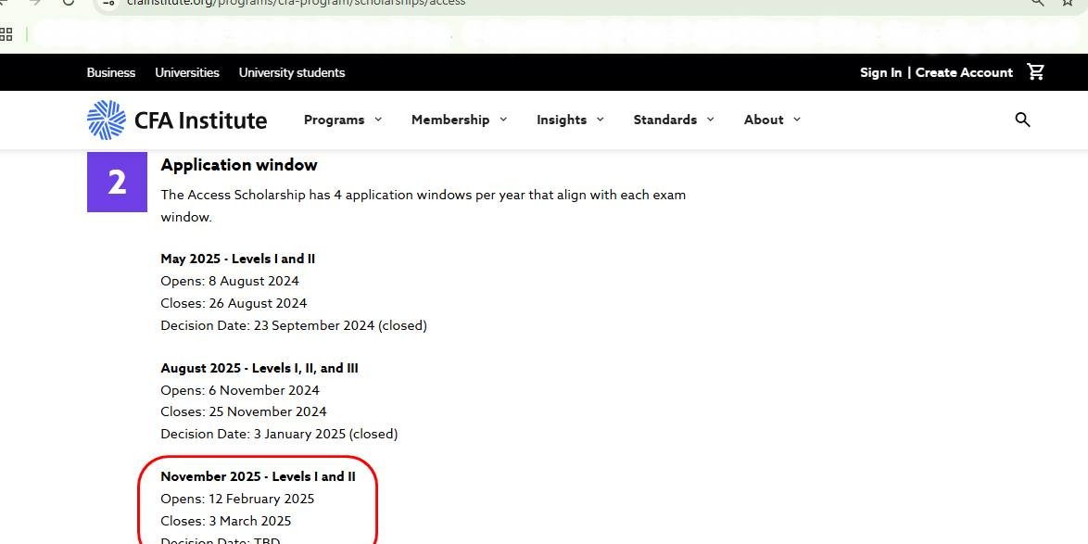
Task: Click the site search magnifier icon
Action: [1022, 120]
